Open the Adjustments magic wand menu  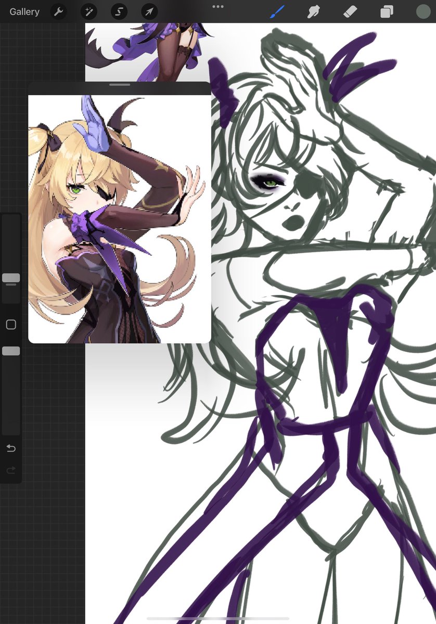coord(88,11)
